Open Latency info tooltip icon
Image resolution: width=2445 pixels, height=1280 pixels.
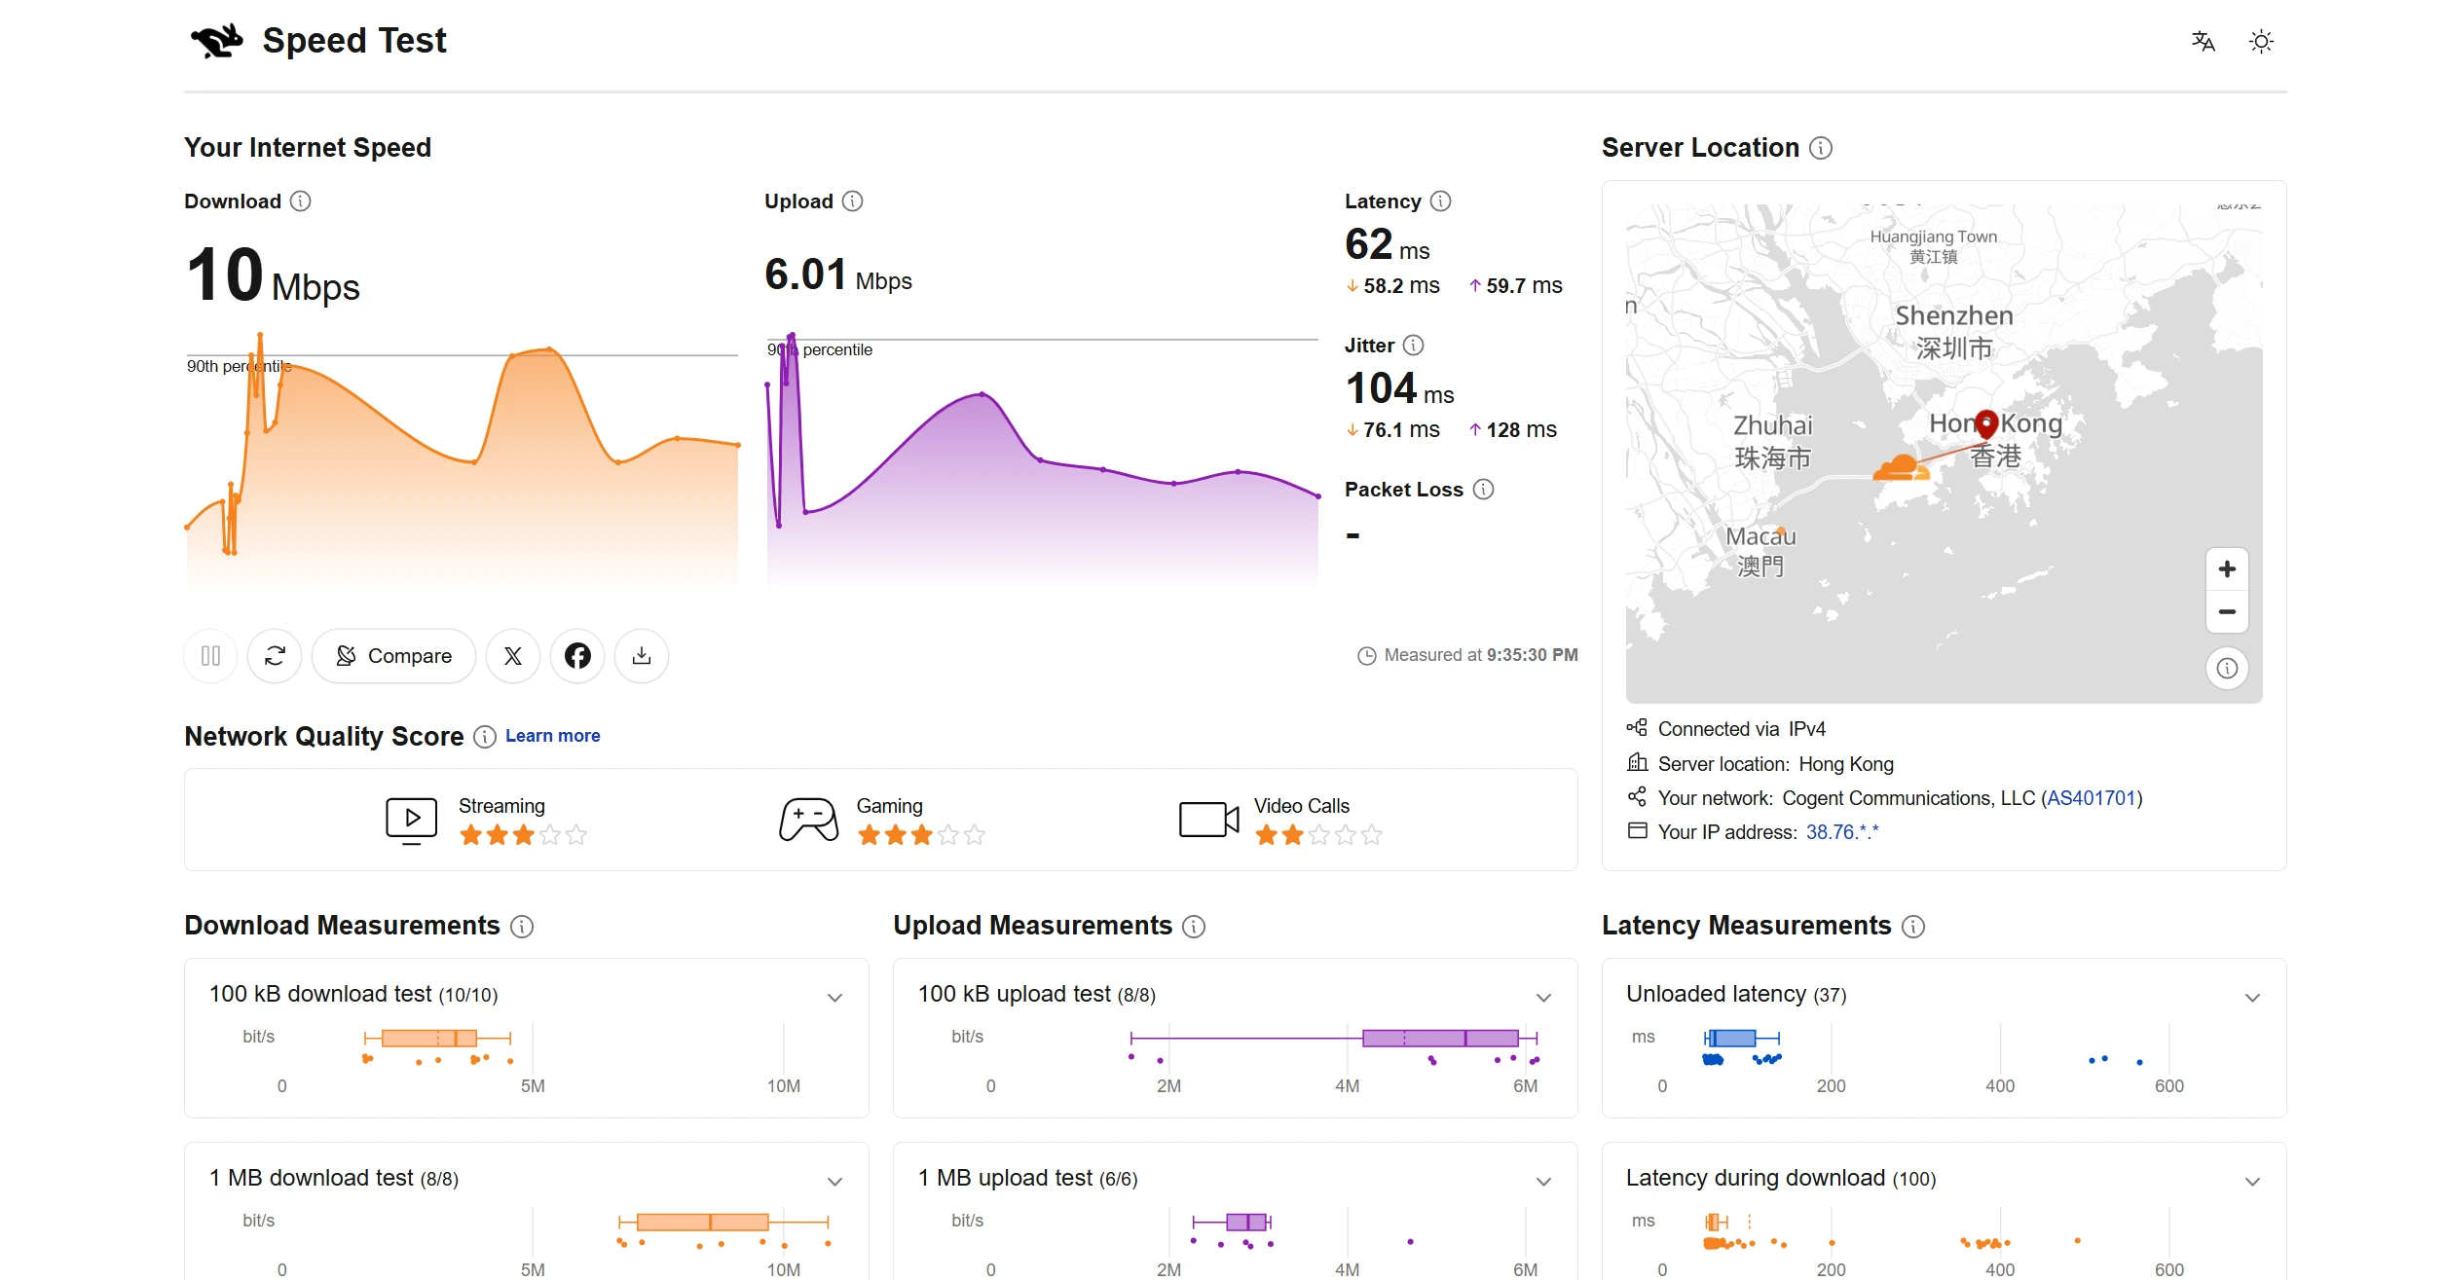pyautogui.click(x=1441, y=201)
